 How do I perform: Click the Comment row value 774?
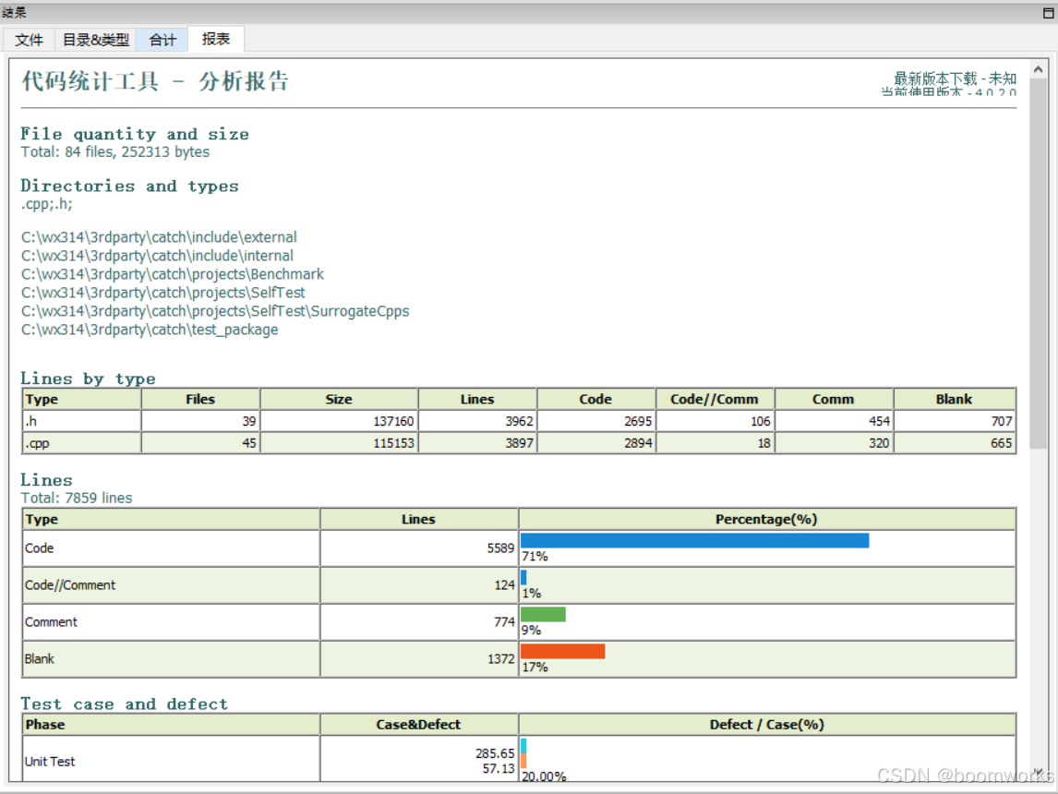pos(504,621)
